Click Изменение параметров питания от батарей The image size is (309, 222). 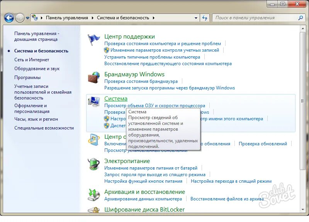151,168
